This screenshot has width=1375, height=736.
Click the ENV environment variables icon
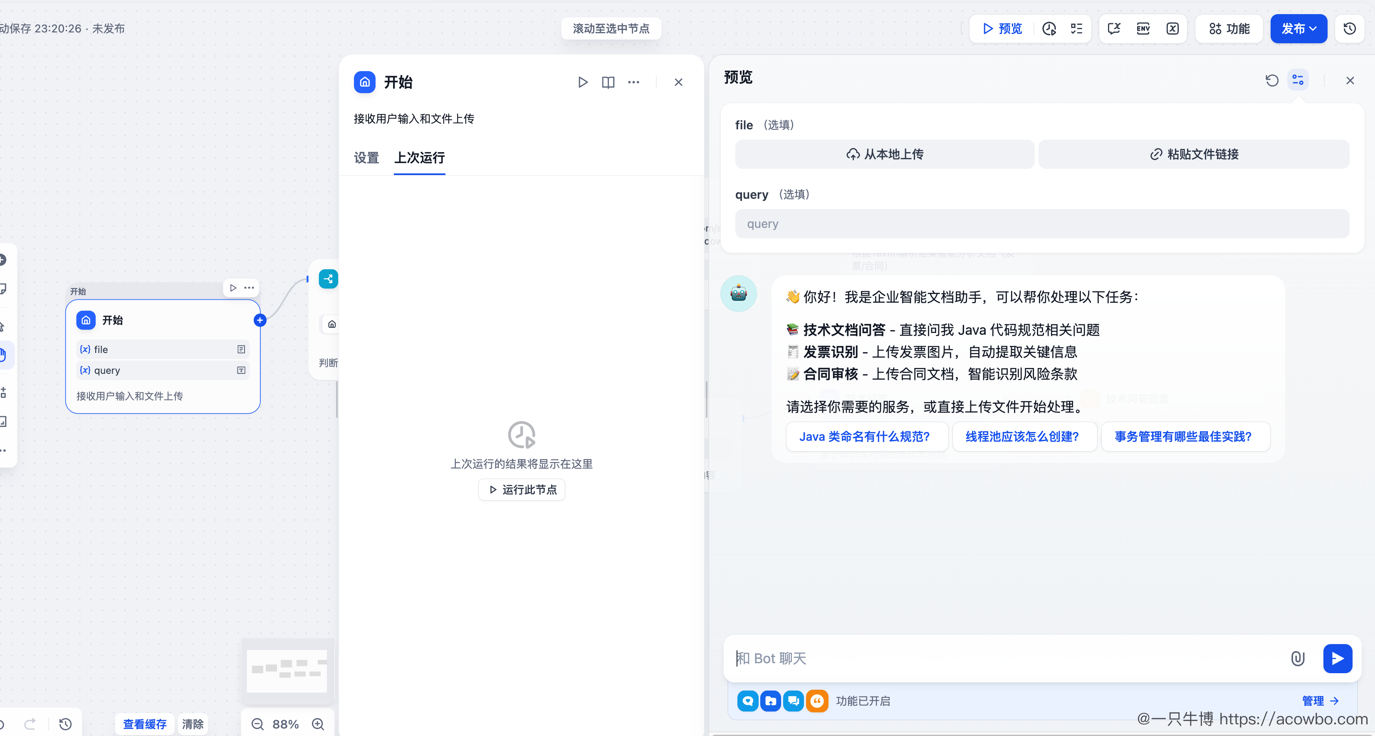[x=1143, y=29]
